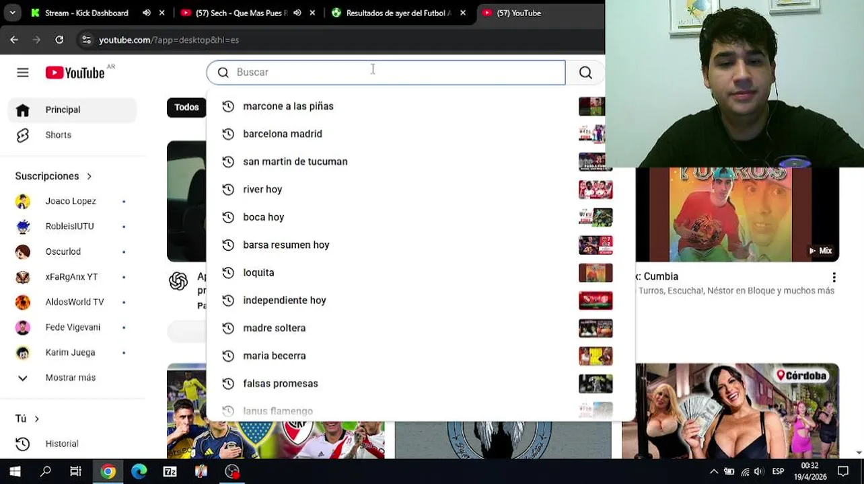Choose "independiente hoy" suggestion

285,300
